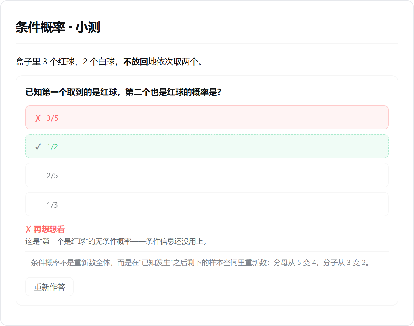This screenshot has width=414, height=326.
Task: Click the 重新作答 button
Action: pyautogui.click(x=49, y=287)
